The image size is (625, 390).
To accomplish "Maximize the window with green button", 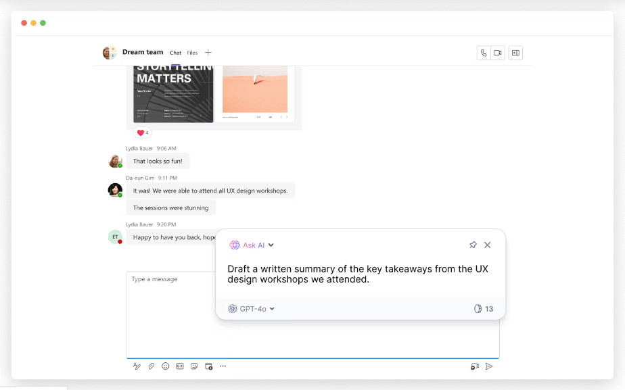I will [x=43, y=23].
